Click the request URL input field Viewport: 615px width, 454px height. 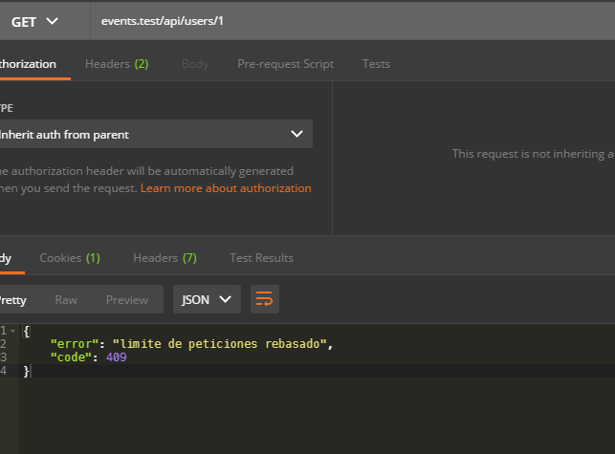344,21
